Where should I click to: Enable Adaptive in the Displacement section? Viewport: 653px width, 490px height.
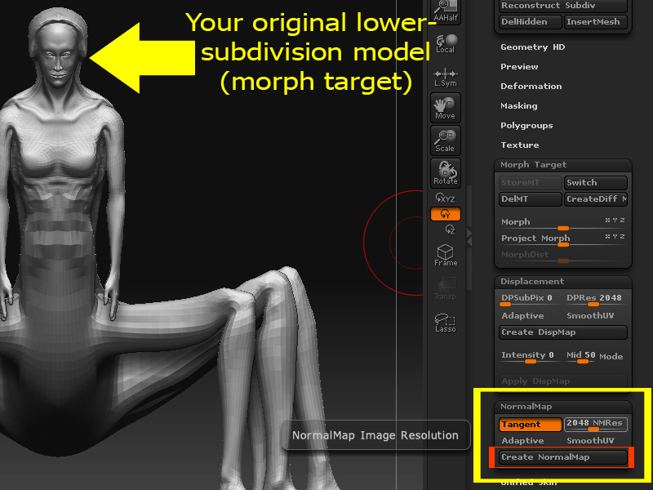522,315
